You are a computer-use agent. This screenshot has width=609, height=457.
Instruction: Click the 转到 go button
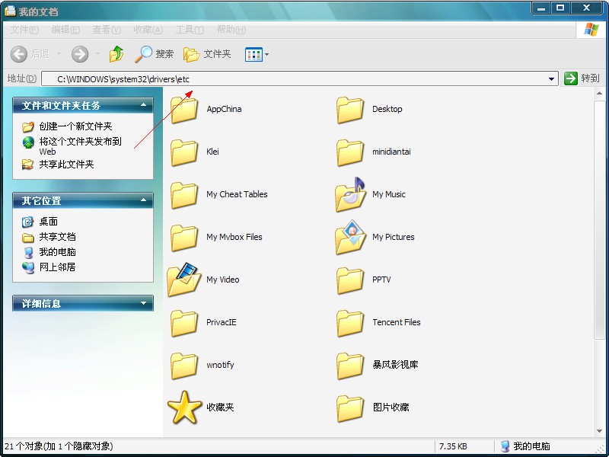(582, 78)
